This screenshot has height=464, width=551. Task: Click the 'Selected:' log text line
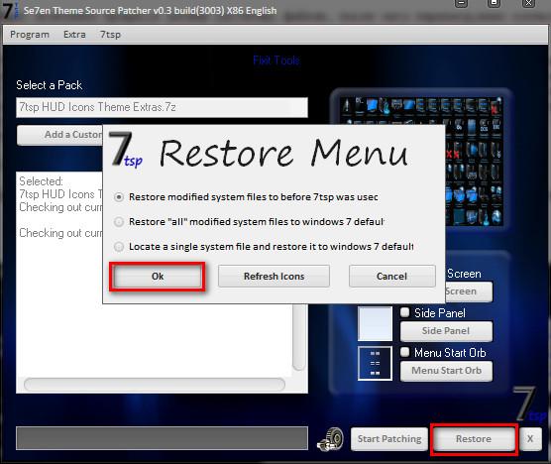(41, 181)
